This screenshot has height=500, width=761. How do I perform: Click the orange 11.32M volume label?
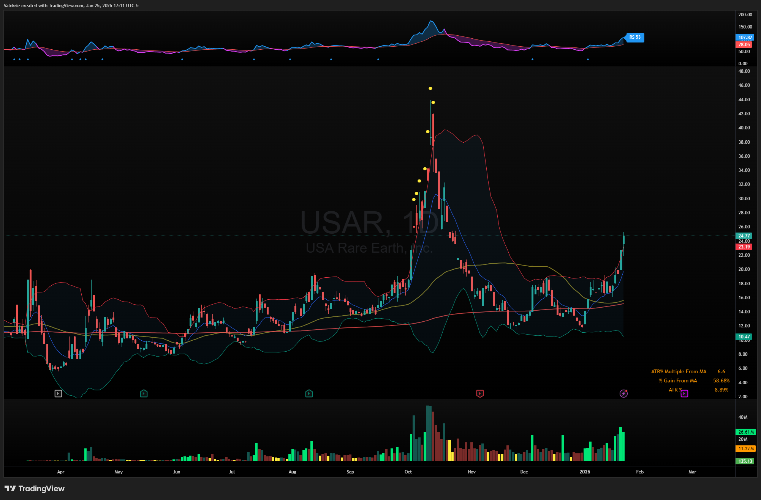[x=746, y=449]
